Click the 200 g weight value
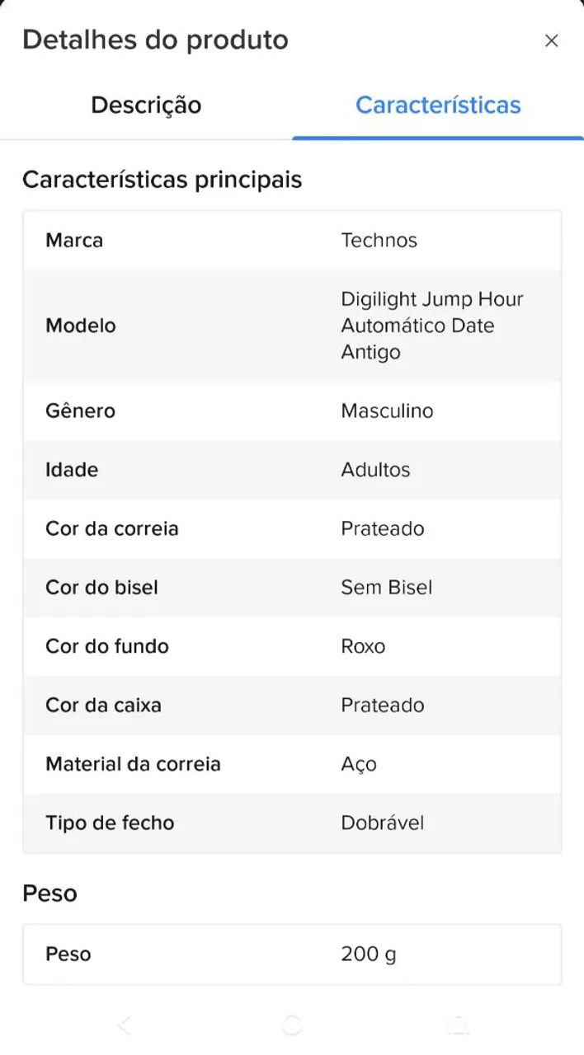This screenshot has height=1055, width=584. click(x=369, y=954)
